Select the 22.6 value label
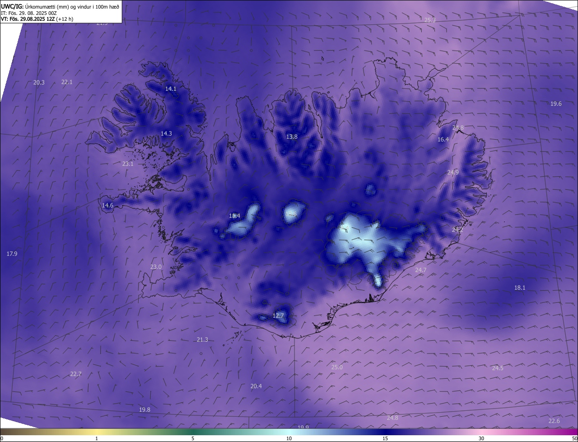 [x=554, y=421]
